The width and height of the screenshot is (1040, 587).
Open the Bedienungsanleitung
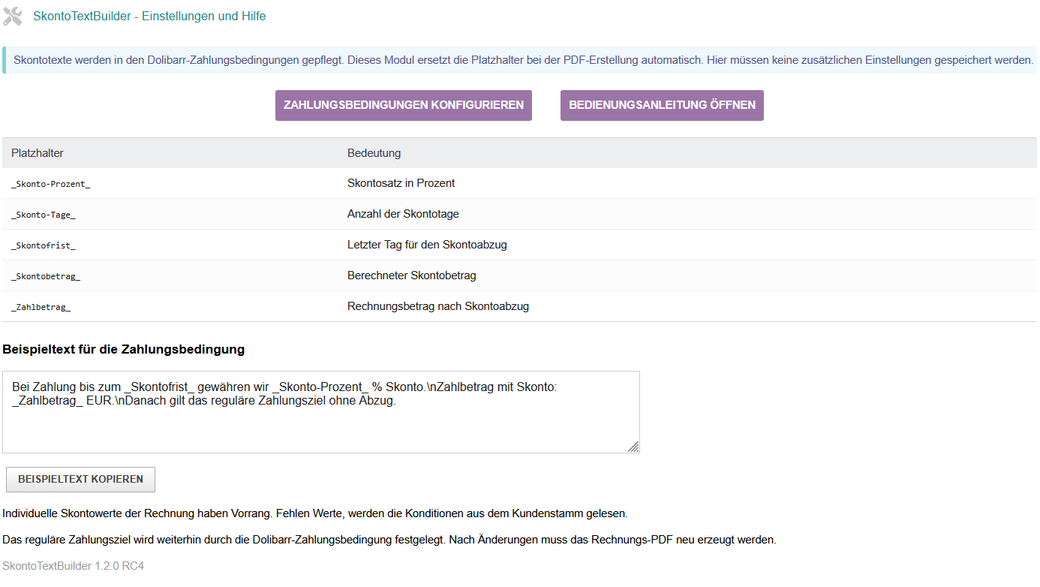point(662,105)
